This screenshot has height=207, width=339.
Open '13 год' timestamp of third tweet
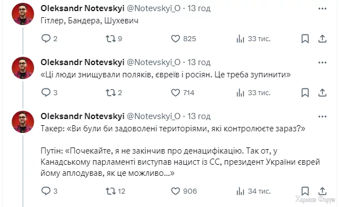[x=199, y=116]
